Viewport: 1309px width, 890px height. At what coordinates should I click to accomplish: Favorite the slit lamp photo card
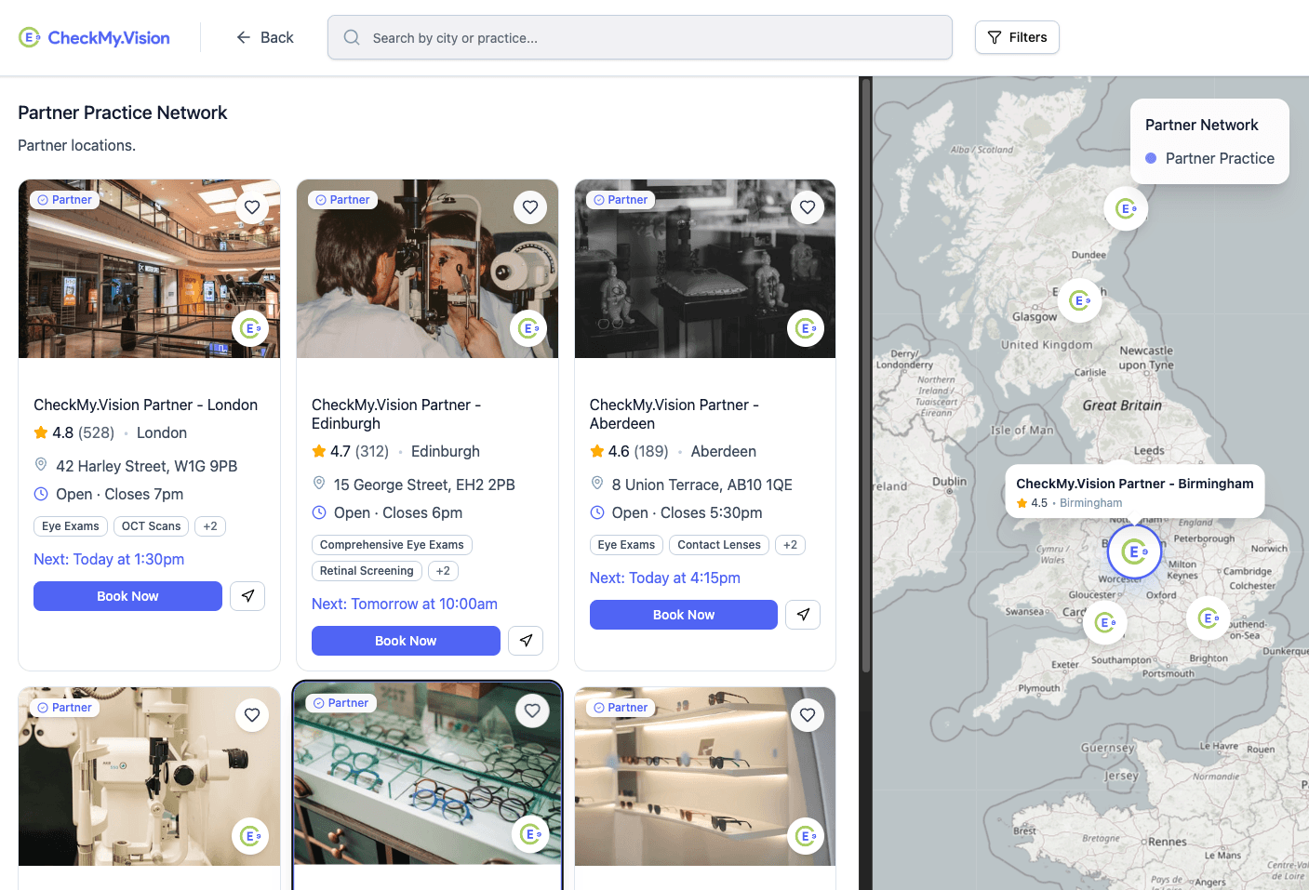click(x=252, y=715)
